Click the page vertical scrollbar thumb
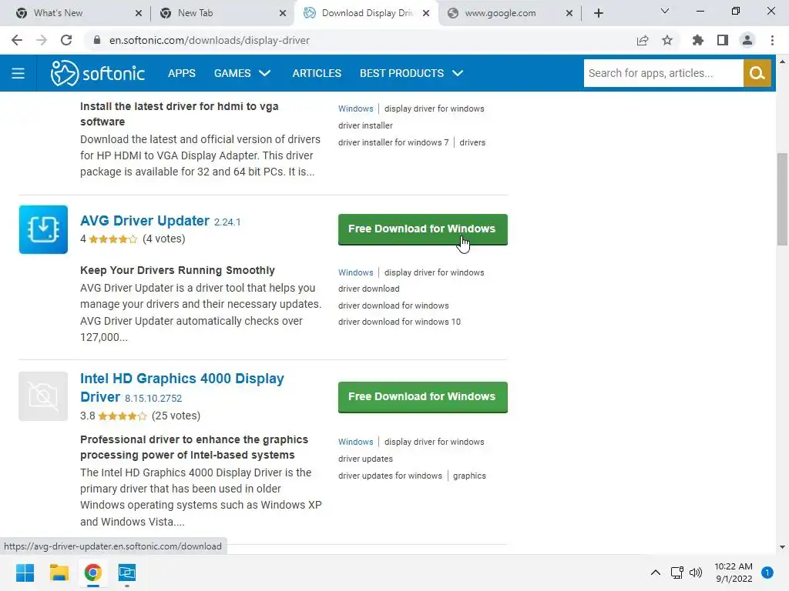This screenshot has width=789, height=591. [782, 199]
